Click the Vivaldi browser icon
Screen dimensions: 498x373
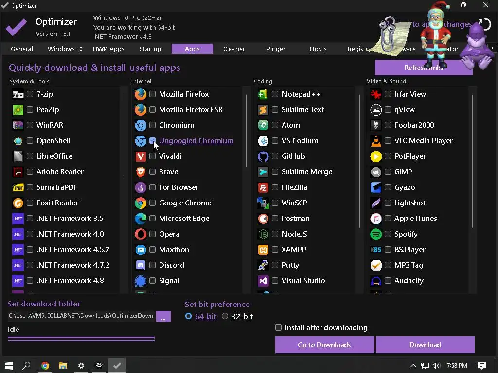click(x=141, y=156)
